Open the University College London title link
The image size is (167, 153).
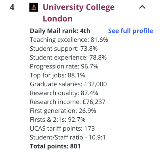pyautogui.click(x=79, y=13)
